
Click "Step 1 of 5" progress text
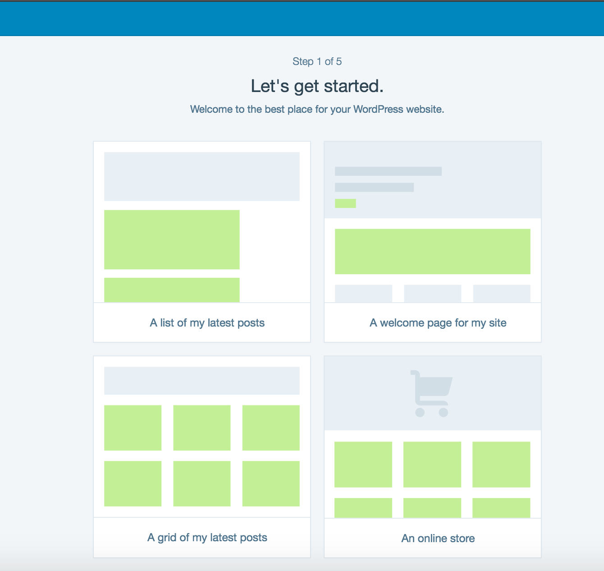coord(317,61)
